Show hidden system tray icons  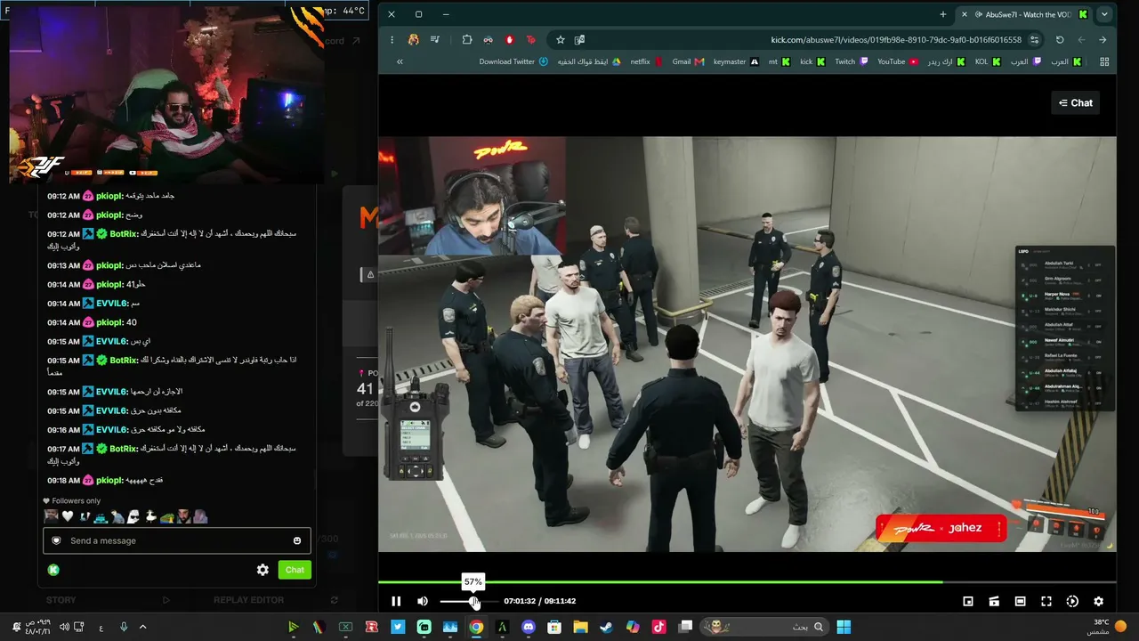[143, 627]
